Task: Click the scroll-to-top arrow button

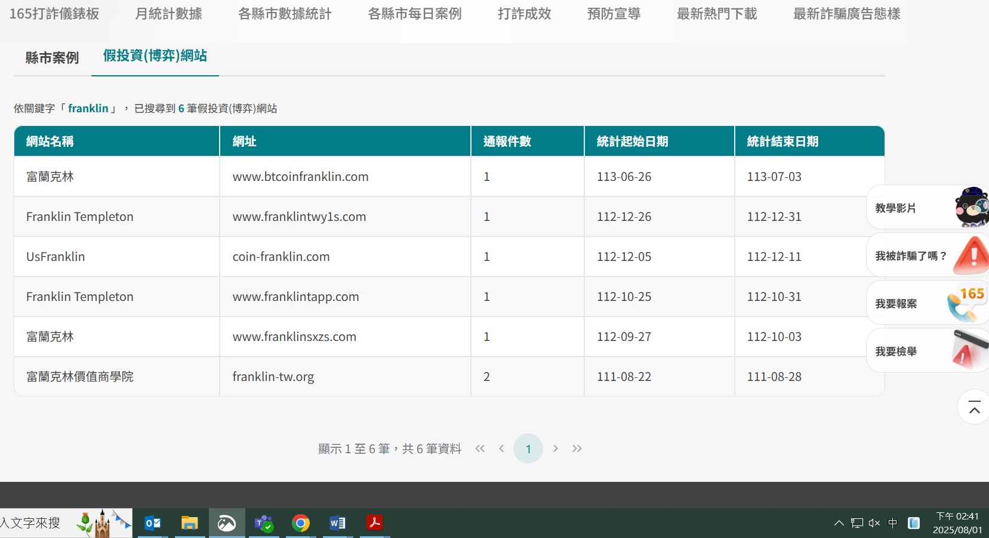Action: click(974, 407)
